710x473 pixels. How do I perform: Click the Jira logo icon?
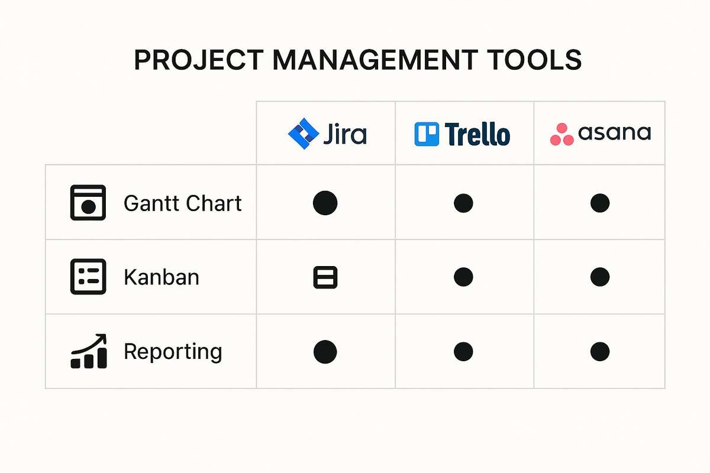pos(303,134)
